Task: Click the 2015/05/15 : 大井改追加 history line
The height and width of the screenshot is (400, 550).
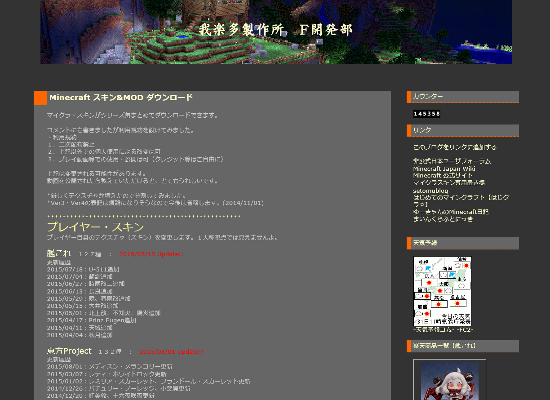Action: point(83,306)
